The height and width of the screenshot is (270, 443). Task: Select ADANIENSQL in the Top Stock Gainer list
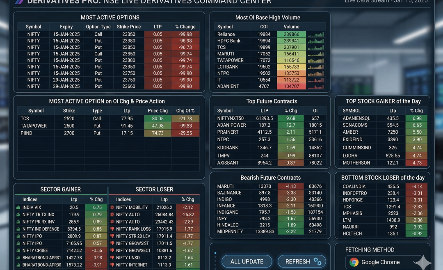coord(356,118)
